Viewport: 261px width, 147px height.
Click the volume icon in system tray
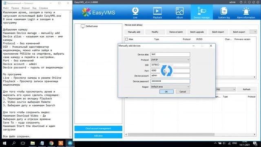[x=224, y=143]
